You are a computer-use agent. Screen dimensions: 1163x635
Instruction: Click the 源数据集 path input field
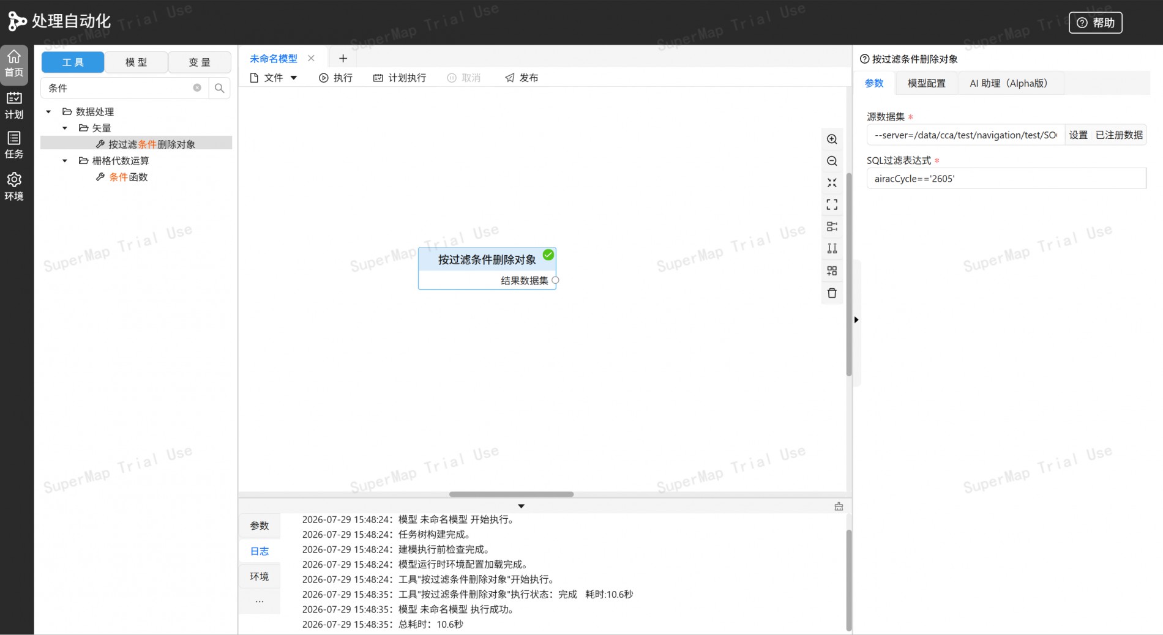[966, 135]
